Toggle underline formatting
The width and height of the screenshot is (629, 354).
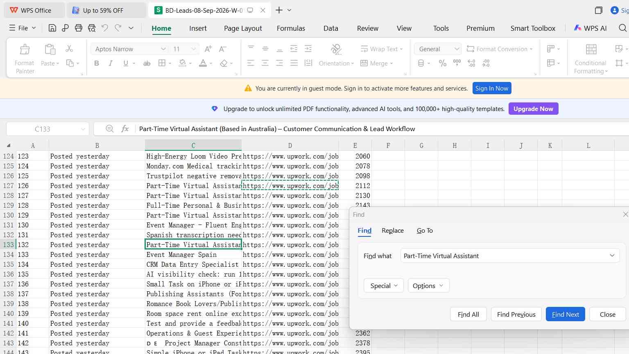pos(126,64)
